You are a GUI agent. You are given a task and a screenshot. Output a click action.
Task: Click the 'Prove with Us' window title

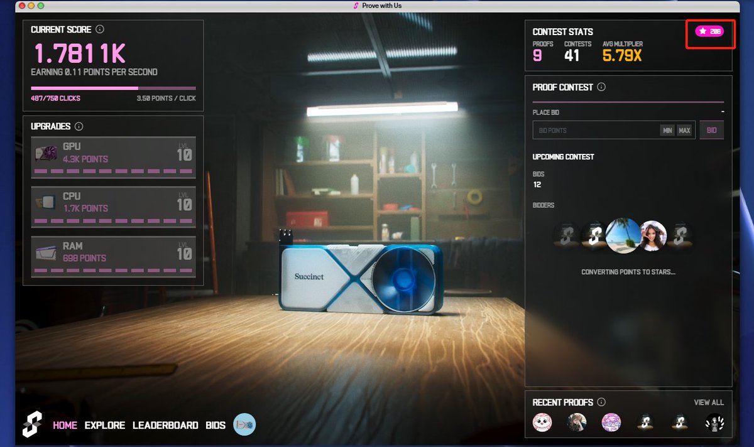point(381,5)
